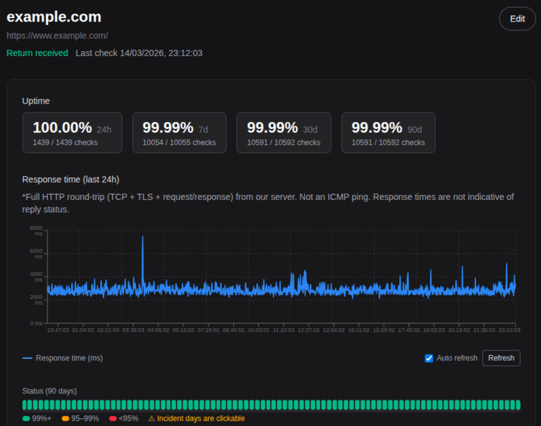Open the Edit panel for example.com
The image size is (541, 426).
(517, 19)
